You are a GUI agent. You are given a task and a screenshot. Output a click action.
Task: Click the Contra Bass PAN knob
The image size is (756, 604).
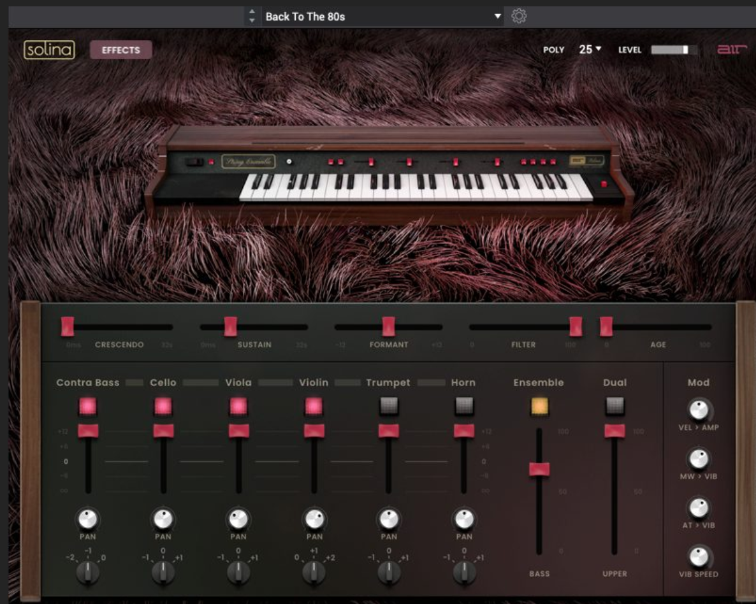[x=88, y=519]
